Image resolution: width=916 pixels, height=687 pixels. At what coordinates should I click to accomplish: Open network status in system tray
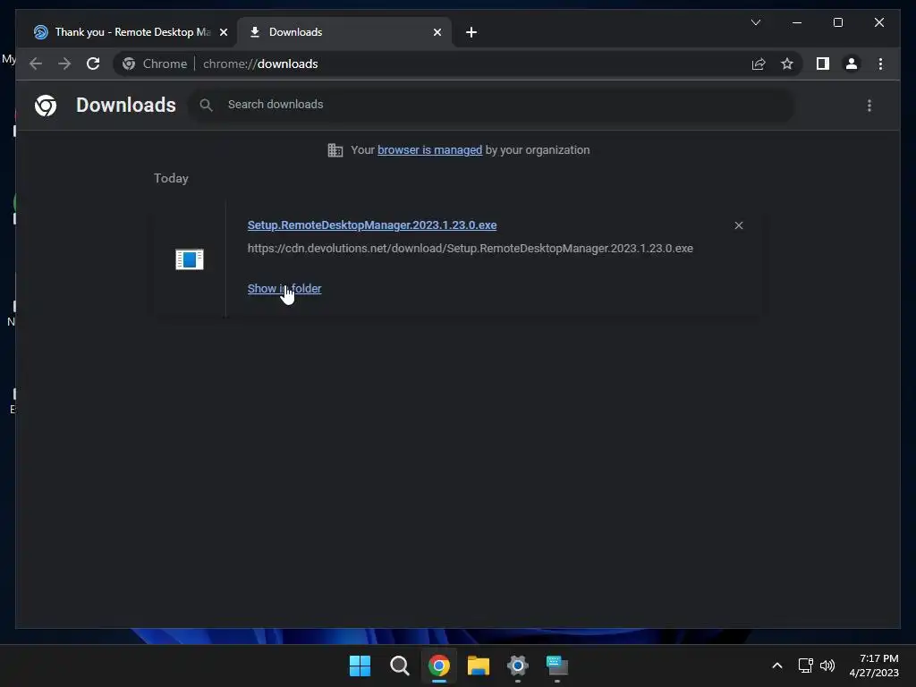(x=806, y=666)
